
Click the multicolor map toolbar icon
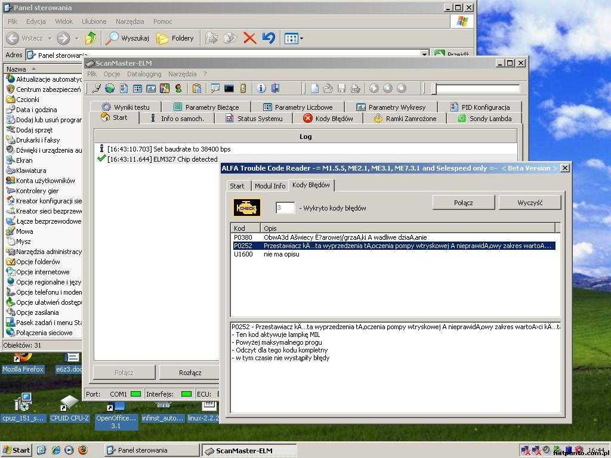pyautogui.click(x=165, y=88)
